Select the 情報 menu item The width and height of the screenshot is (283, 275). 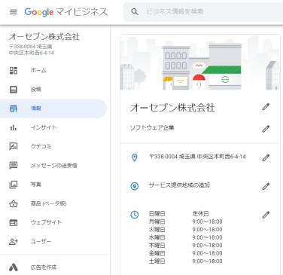coord(53,108)
